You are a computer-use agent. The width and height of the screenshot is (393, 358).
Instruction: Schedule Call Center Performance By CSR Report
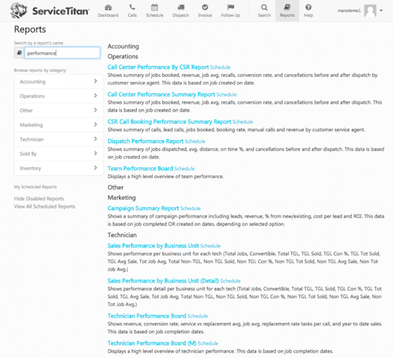(220, 68)
